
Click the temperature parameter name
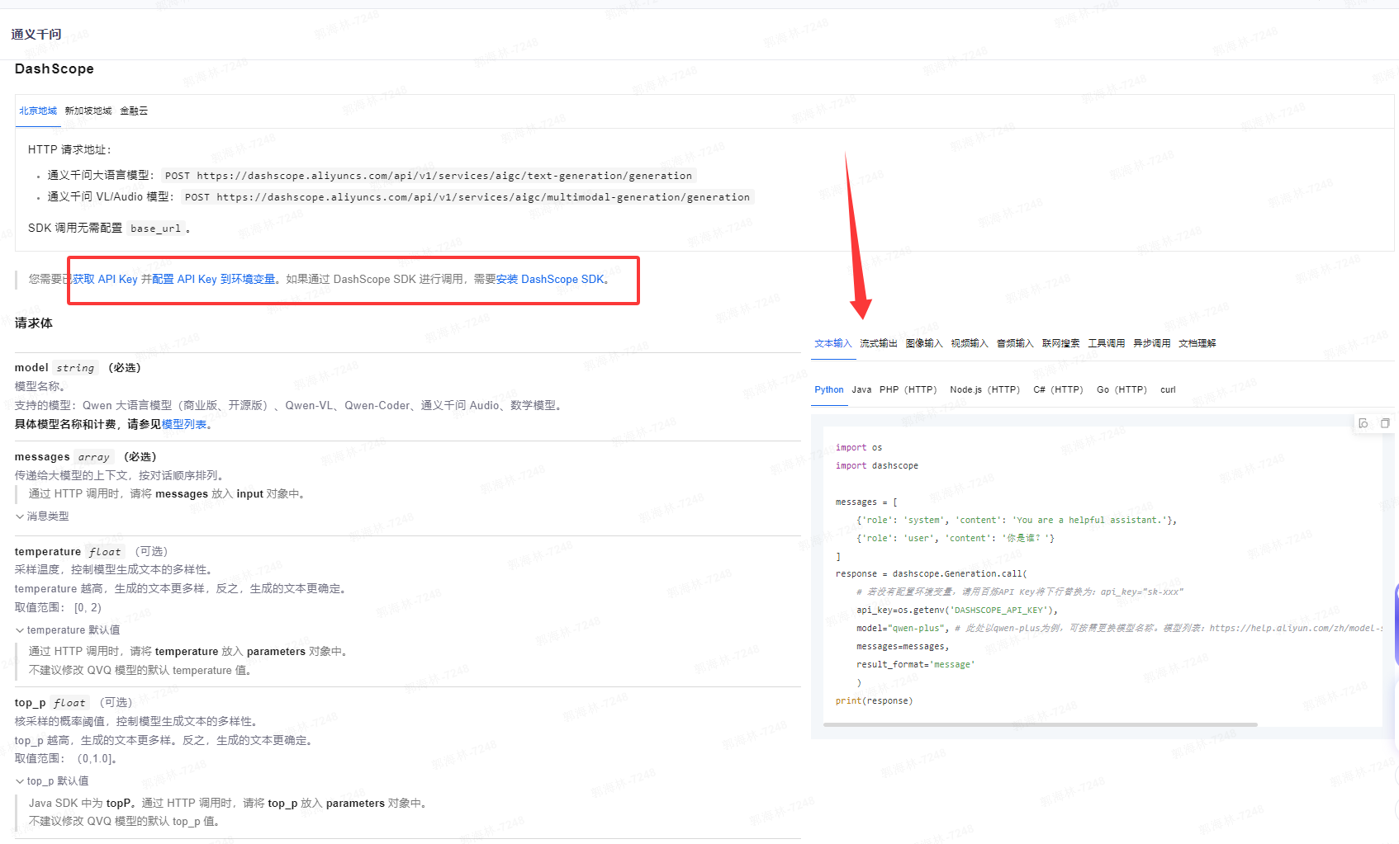pos(48,552)
